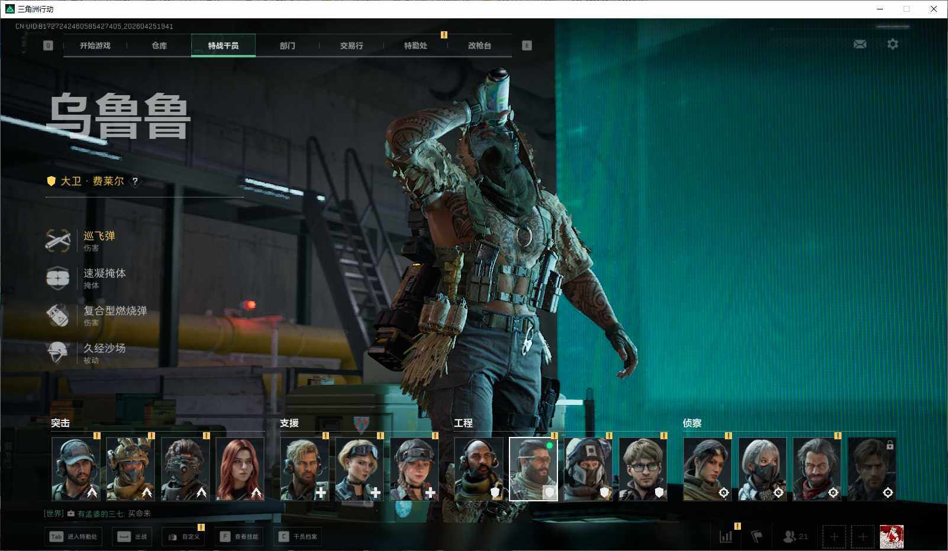Click the 查看技能 button

(239, 537)
